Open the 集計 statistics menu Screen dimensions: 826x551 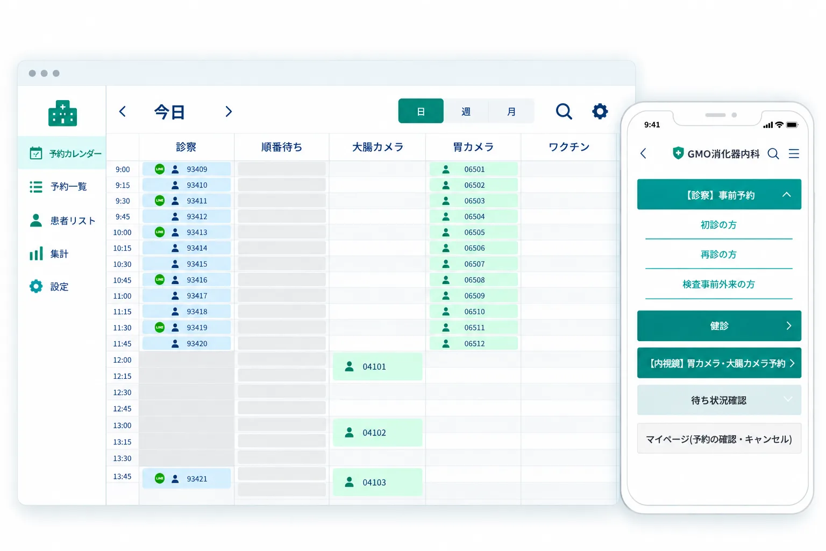tap(49, 254)
